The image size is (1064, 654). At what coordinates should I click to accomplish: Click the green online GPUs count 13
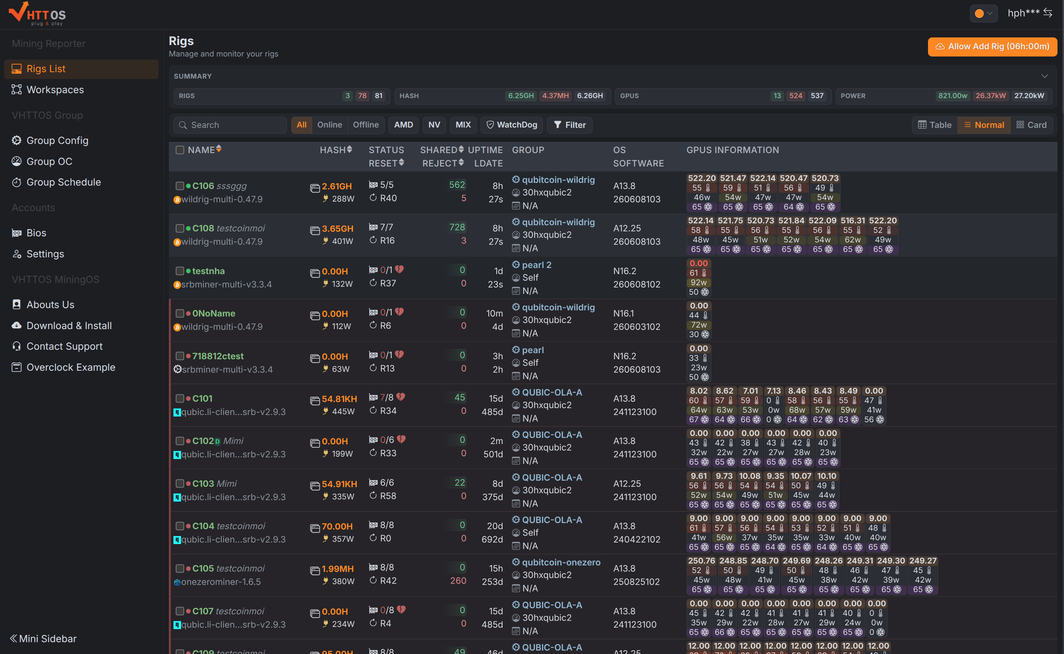click(777, 96)
